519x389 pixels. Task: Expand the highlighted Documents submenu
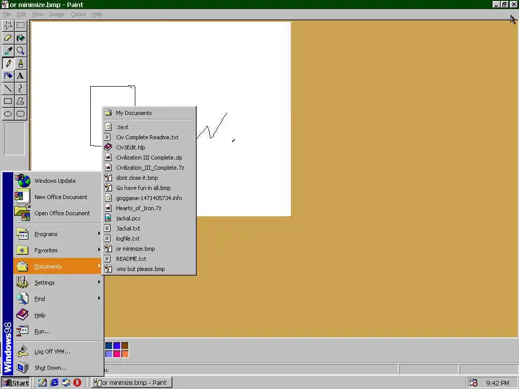click(x=58, y=266)
